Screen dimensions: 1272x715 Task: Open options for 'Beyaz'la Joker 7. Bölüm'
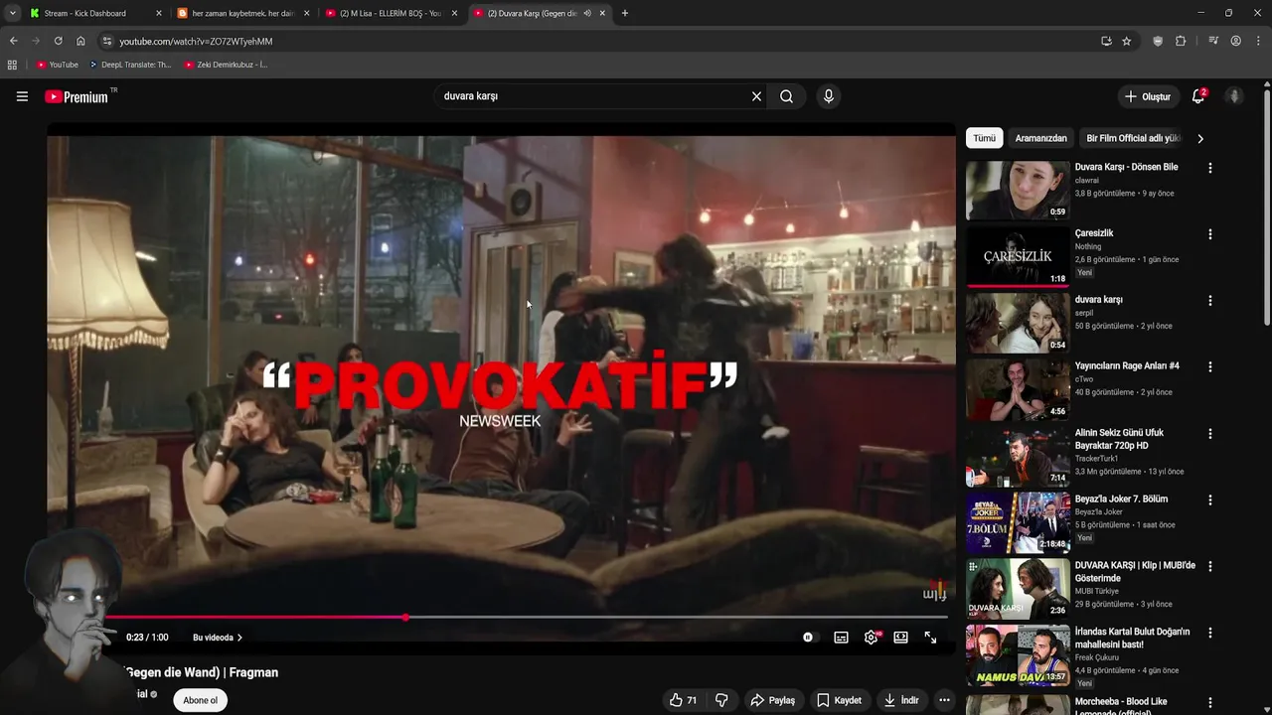pos(1209,500)
